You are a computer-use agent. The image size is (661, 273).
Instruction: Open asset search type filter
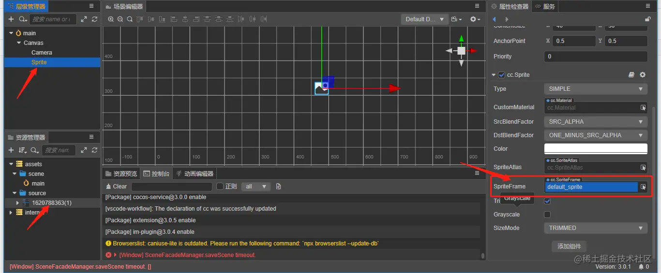click(x=35, y=150)
